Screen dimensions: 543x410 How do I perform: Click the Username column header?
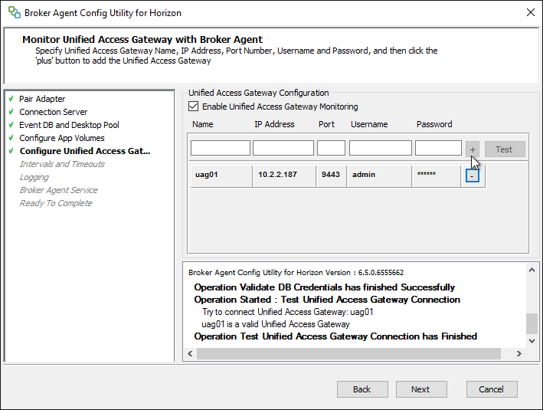click(369, 124)
